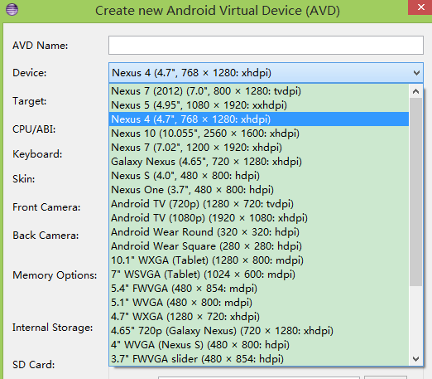Choose 10.1" WXGA (Tablet) option
Image resolution: width=432 pixels, height=379 pixels.
259,260
